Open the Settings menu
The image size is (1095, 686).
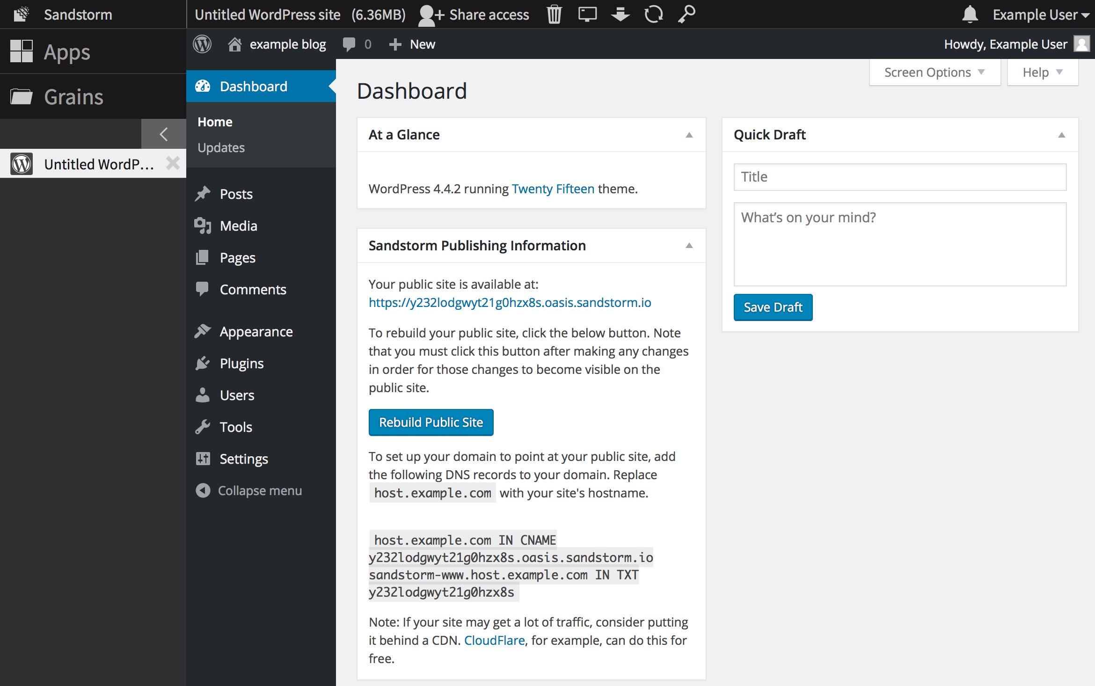(x=261, y=459)
